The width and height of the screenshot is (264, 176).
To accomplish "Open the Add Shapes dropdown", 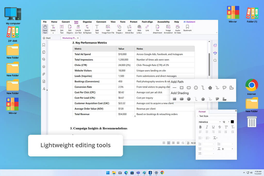I will 119,29.
